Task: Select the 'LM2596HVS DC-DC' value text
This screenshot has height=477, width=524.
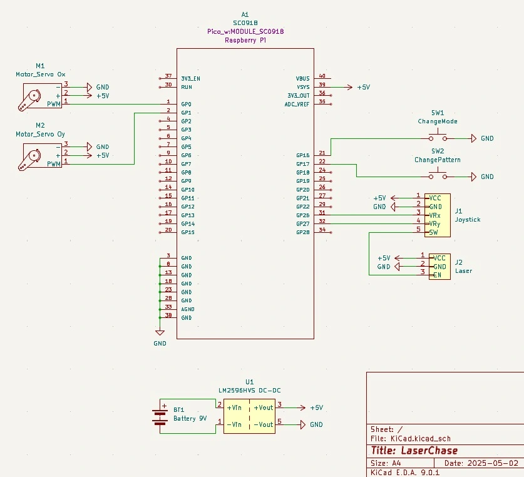Action: coord(250,391)
